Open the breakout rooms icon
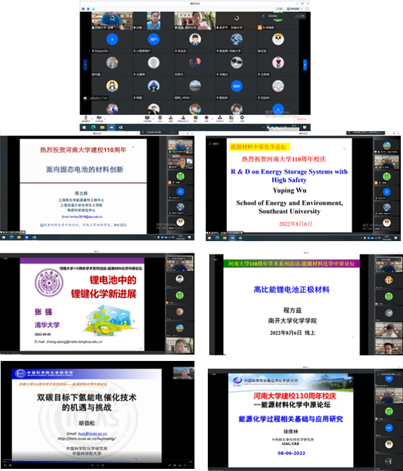403x471 pixels. (x=220, y=118)
